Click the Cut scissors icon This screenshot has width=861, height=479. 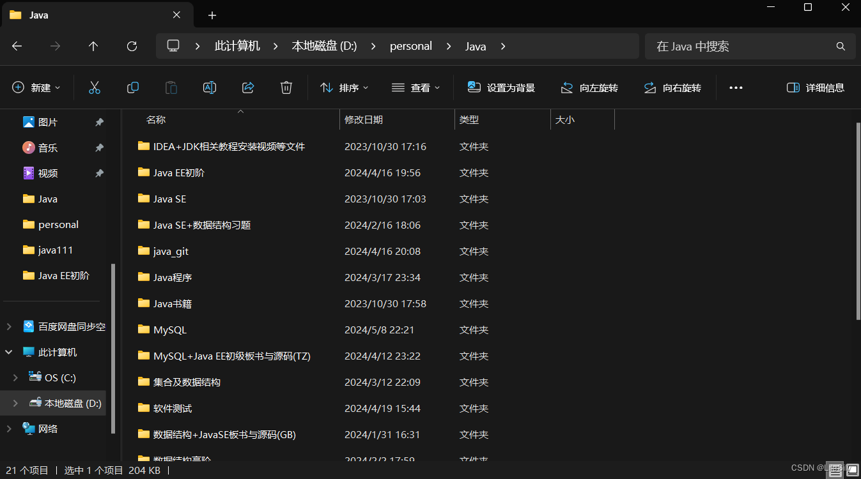(95, 87)
